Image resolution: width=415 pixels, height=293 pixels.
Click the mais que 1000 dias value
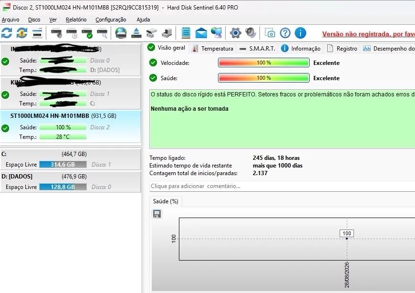[x=277, y=166]
